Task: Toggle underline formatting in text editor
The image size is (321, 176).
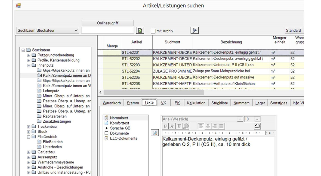Action: [179, 126]
